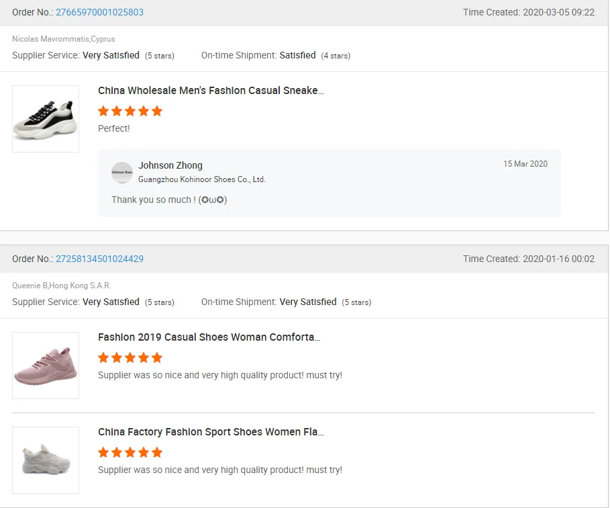The image size is (610, 508).
Task: Click star rating under Men's Casual Sneaker review
Action: coord(130,111)
